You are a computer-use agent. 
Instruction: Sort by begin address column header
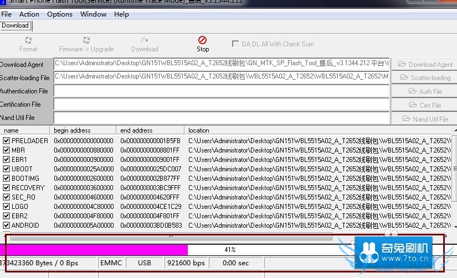[83, 130]
